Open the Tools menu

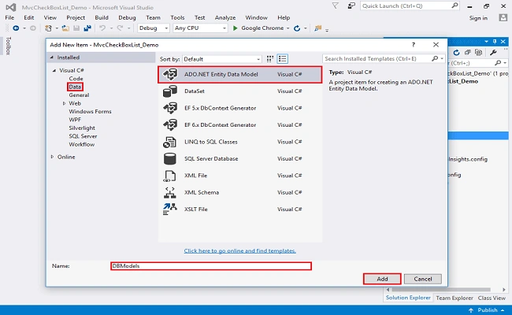pos(177,17)
